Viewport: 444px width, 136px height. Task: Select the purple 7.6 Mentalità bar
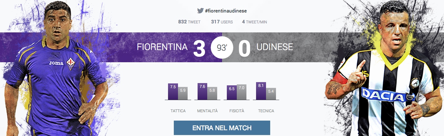[202, 92]
